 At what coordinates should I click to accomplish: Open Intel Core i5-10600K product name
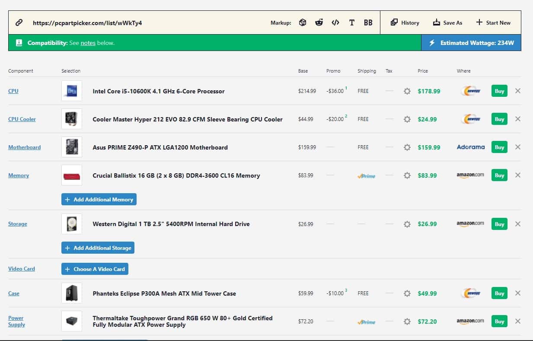coord(159,91)
